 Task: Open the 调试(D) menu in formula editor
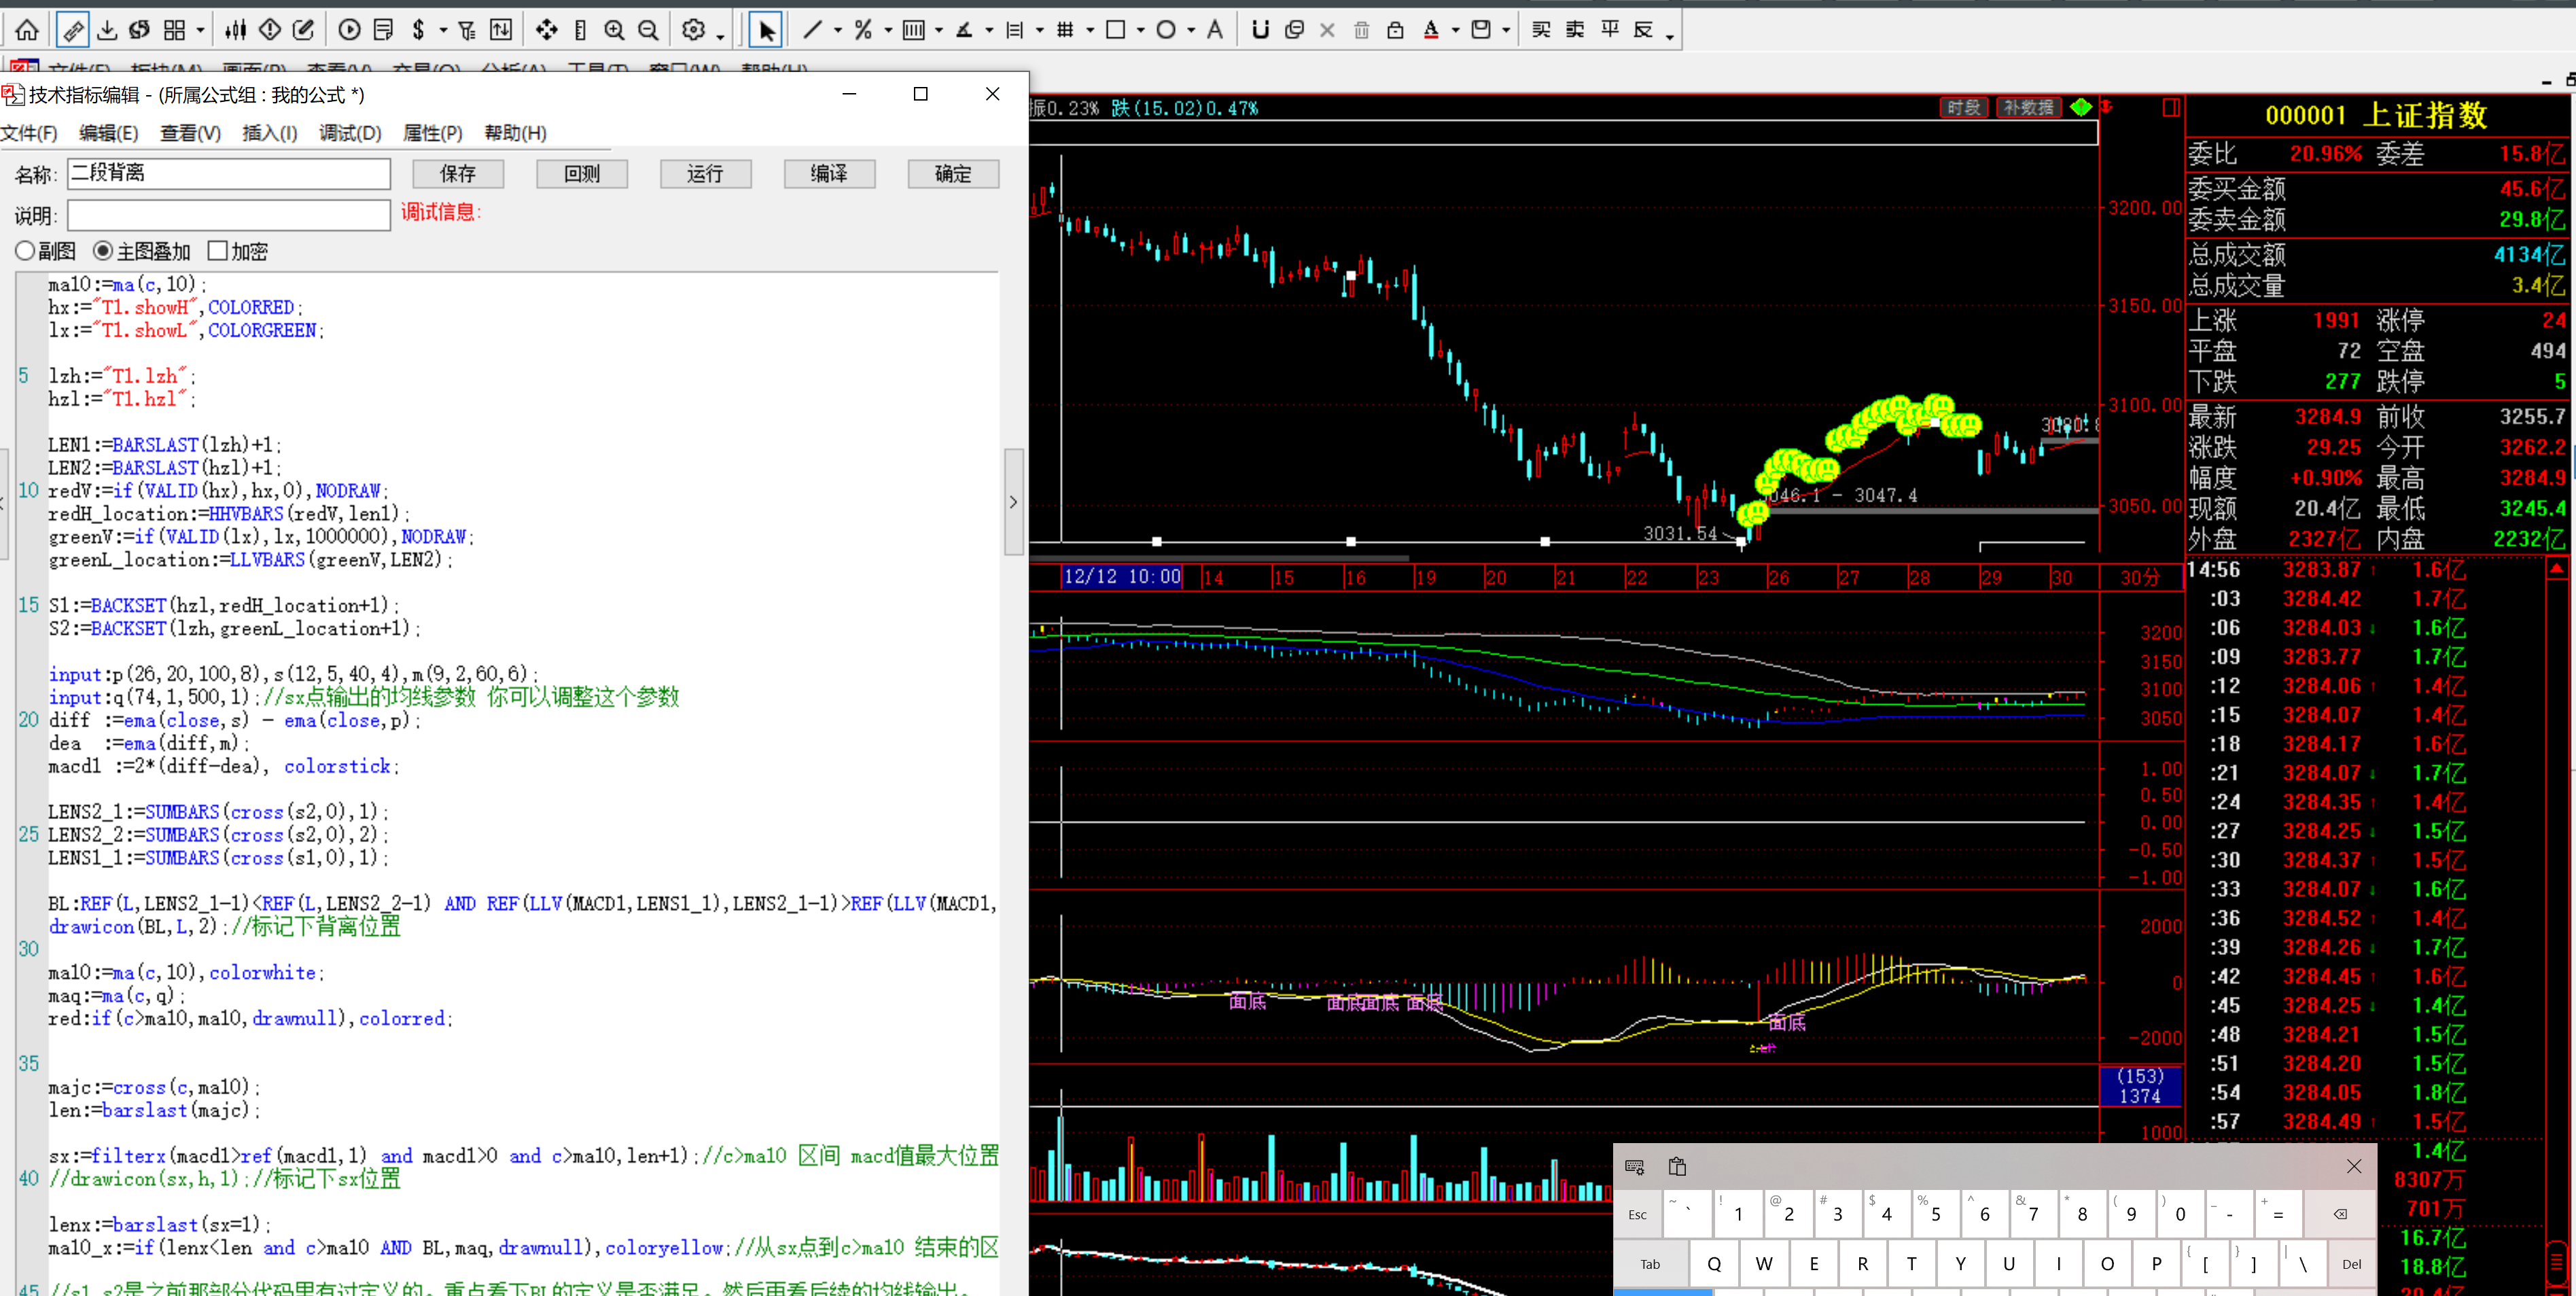click(350, 133)
